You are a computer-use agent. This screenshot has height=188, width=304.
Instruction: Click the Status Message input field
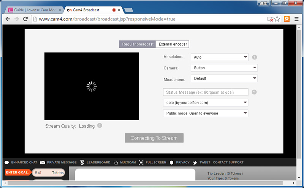(206, 92)
